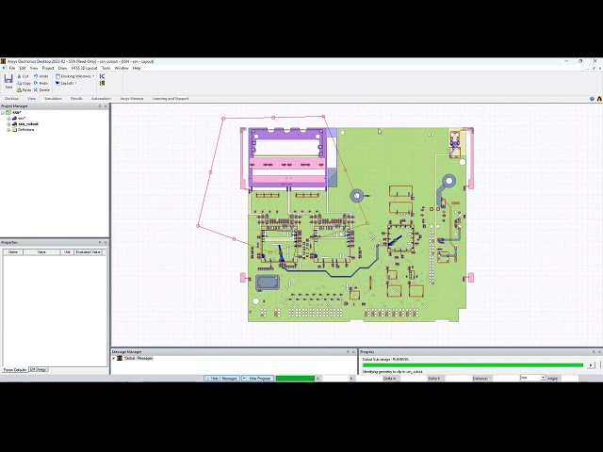Click the Ansys logo icon at ribbon right
The height and width of the screenshot is (452, 603).
[599, 99]
